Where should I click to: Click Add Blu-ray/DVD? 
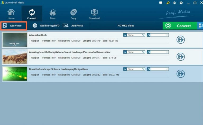pyautogui.click(x=46, y=26)
